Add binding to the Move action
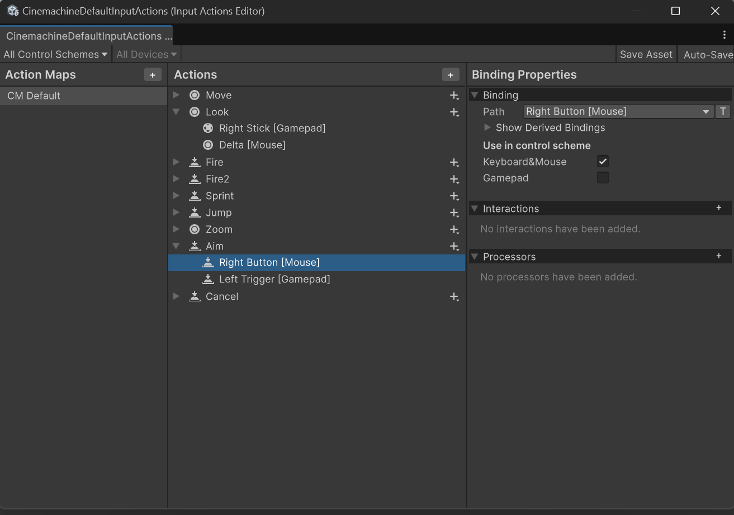 coord(454,96)
